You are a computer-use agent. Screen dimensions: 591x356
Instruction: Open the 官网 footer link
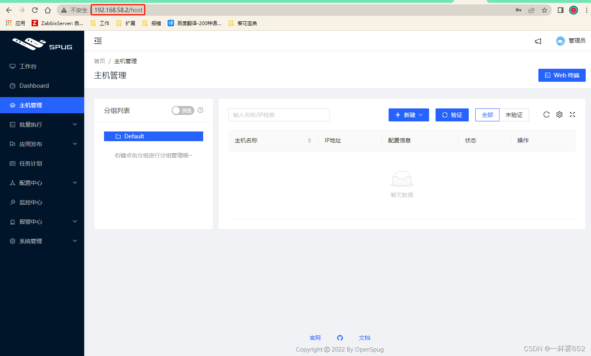(x=315, y=338)
